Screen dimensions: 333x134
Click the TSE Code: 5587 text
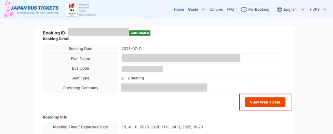[88, 15]
